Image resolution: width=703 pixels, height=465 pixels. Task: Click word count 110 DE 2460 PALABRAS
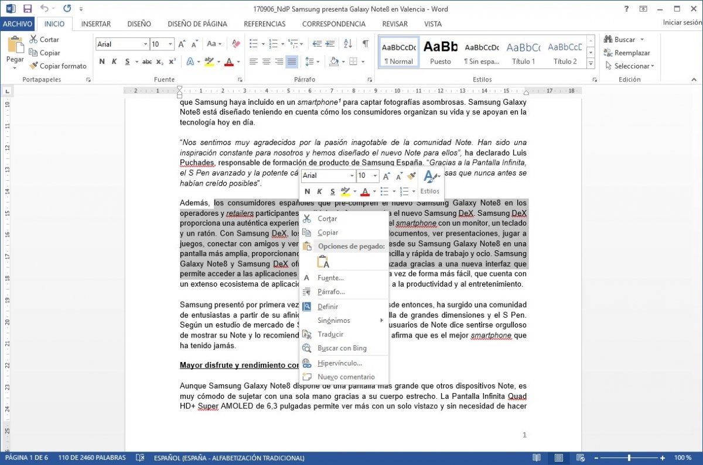(x=92, y=458)
